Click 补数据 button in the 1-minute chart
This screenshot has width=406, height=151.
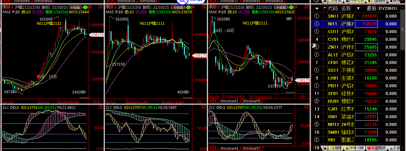pos(281,7)
